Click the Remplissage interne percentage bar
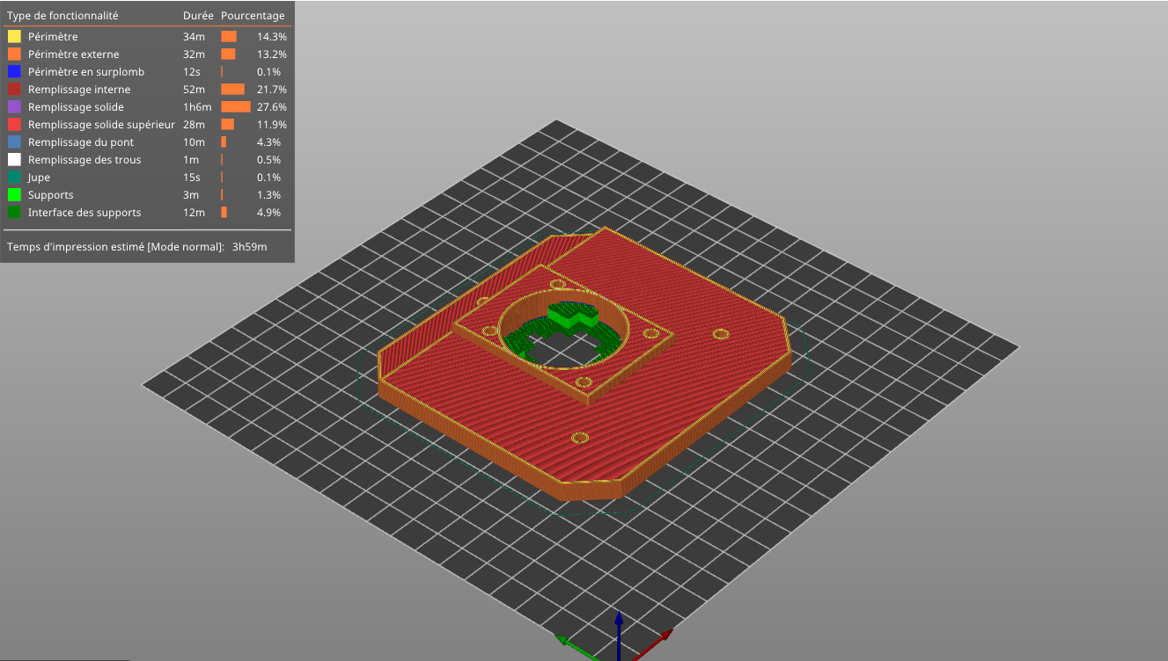1168x661 pixels. (232, 90)
